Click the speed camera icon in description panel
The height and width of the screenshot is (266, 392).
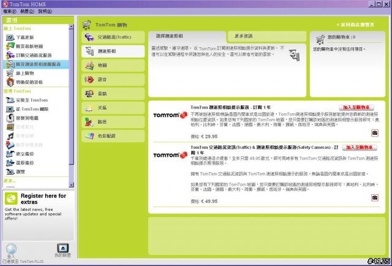tap(295, 55)
